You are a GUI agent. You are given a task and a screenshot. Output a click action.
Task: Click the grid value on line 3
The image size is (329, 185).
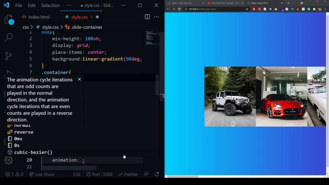pos(82,46)
